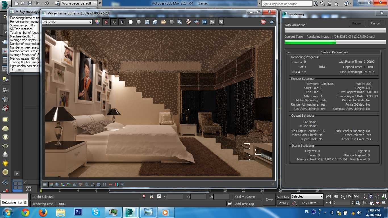Open the 3ds Max application menu arrow

point(10,5)
